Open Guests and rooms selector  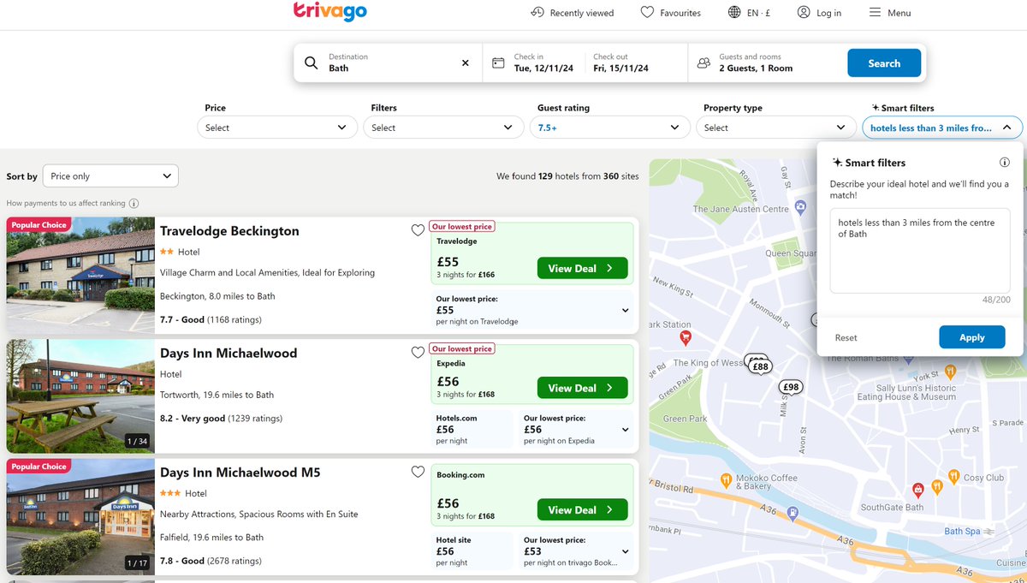coord(768,62)
